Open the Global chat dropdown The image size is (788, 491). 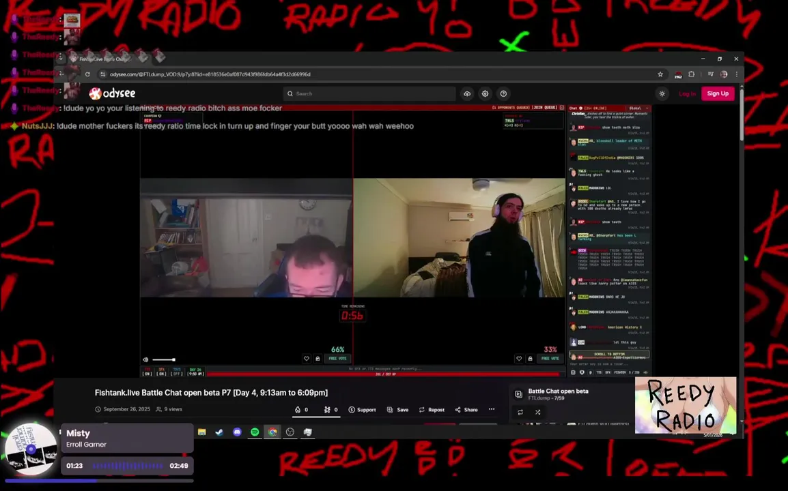[x=638, y=108]
